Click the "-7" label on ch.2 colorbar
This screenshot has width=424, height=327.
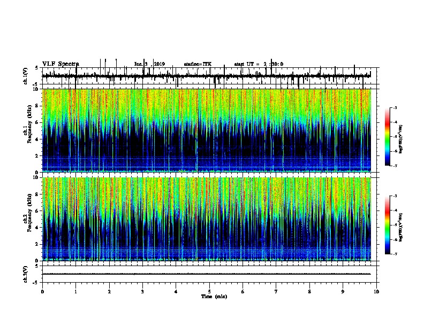(395, 254)
